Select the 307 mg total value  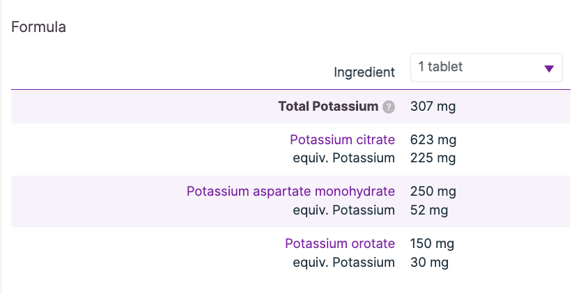(433, 107)
